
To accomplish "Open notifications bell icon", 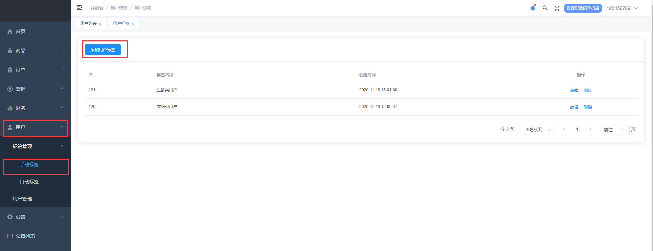I will 533,8.
